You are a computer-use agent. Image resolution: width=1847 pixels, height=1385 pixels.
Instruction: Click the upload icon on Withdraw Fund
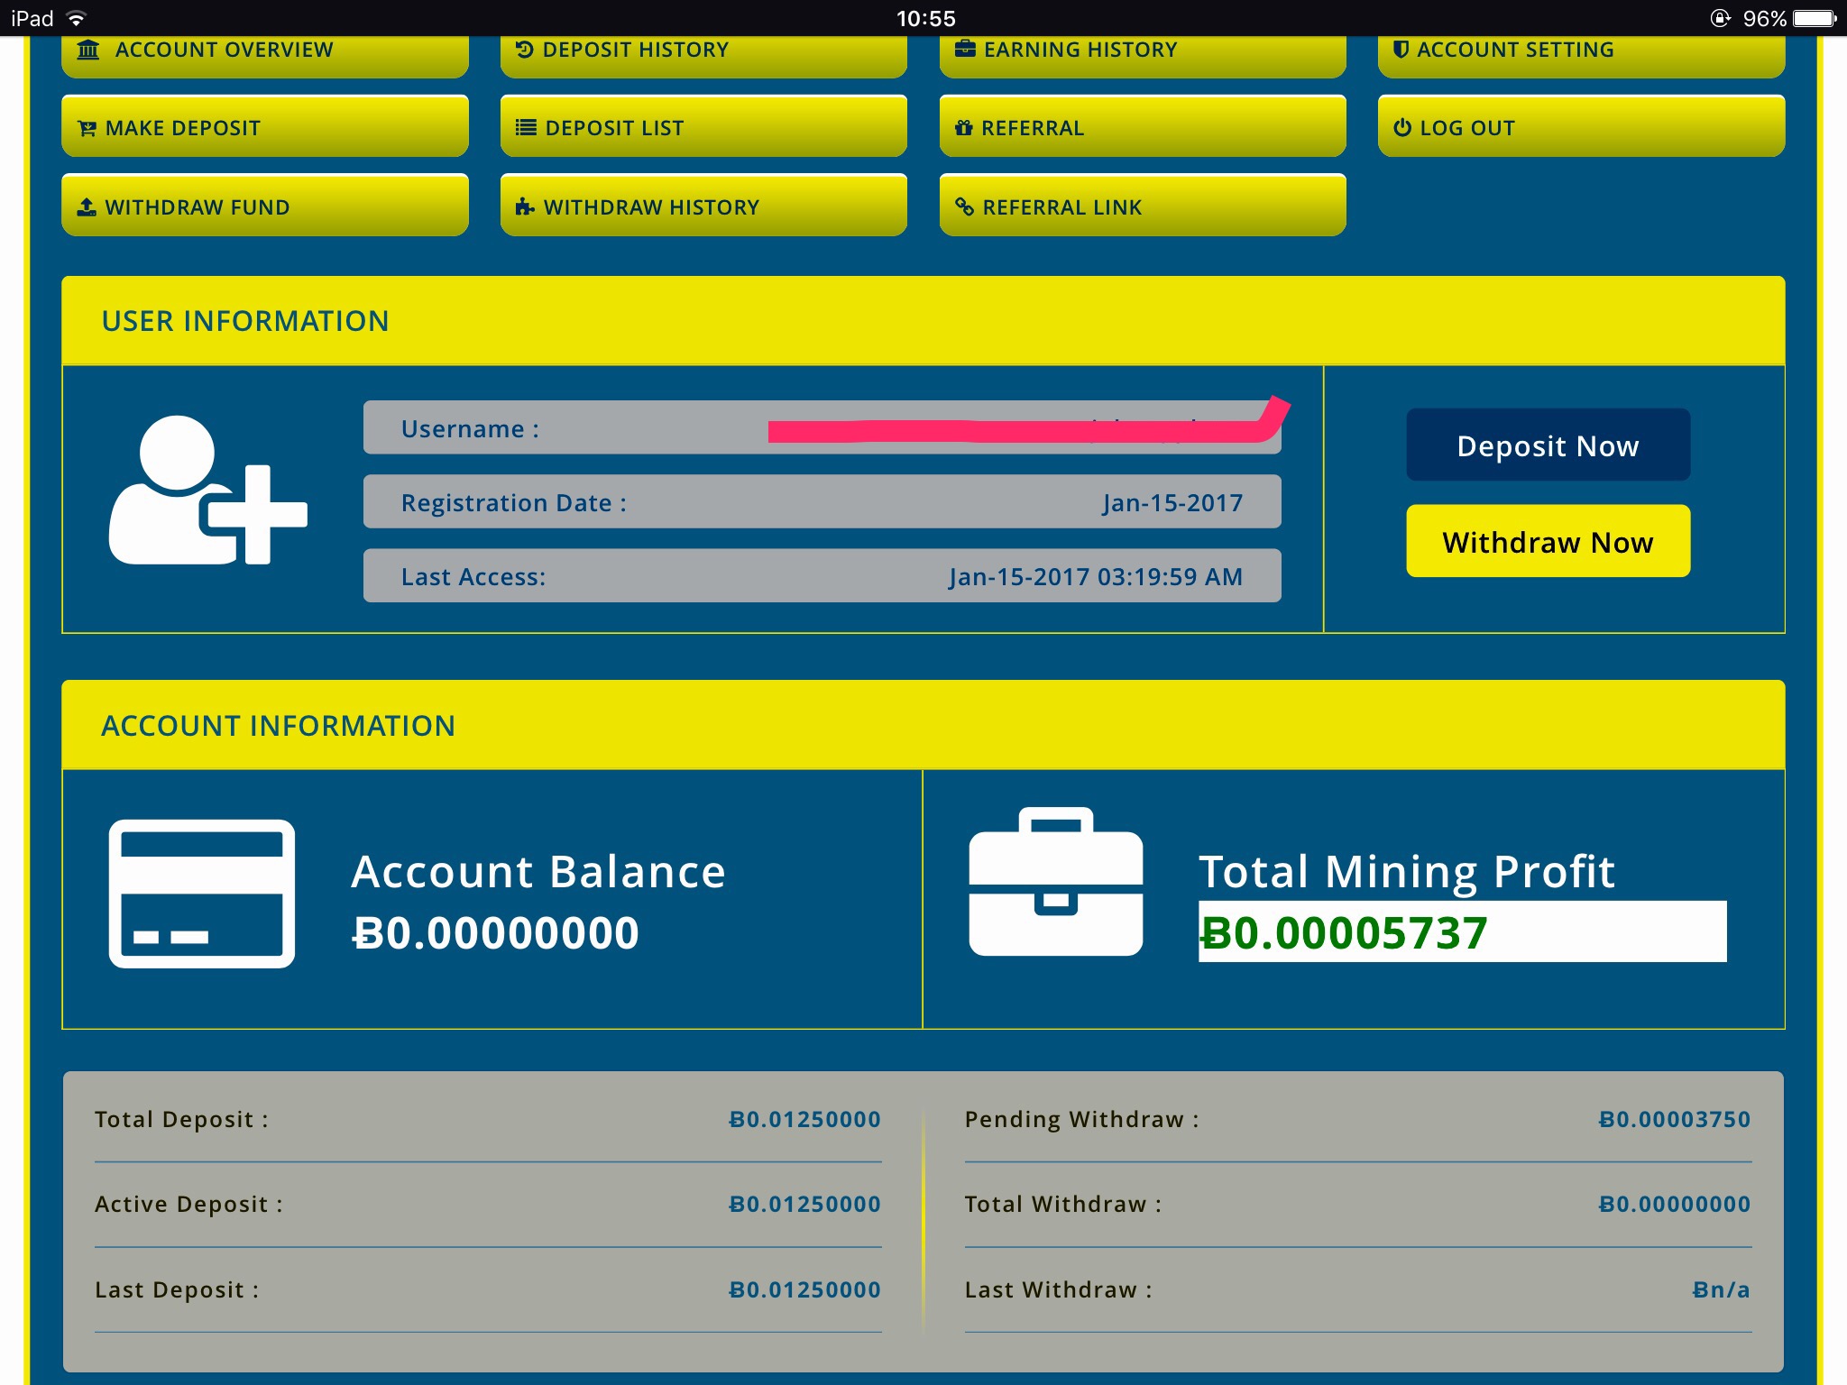[87, 207]
